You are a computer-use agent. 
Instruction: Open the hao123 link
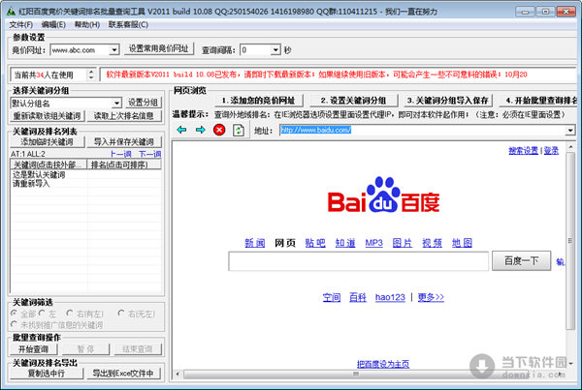(390, 297)
